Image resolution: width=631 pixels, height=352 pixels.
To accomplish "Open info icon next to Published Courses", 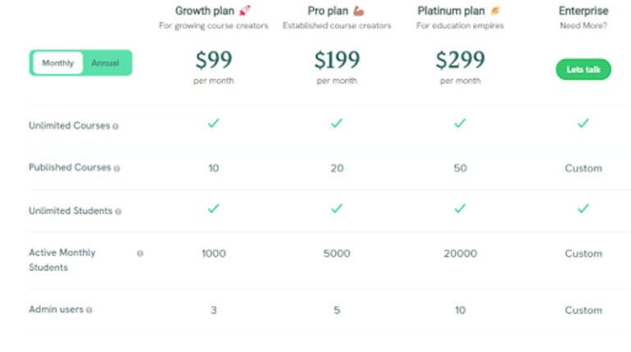I will pyautogui.click(x=117, y=168).
